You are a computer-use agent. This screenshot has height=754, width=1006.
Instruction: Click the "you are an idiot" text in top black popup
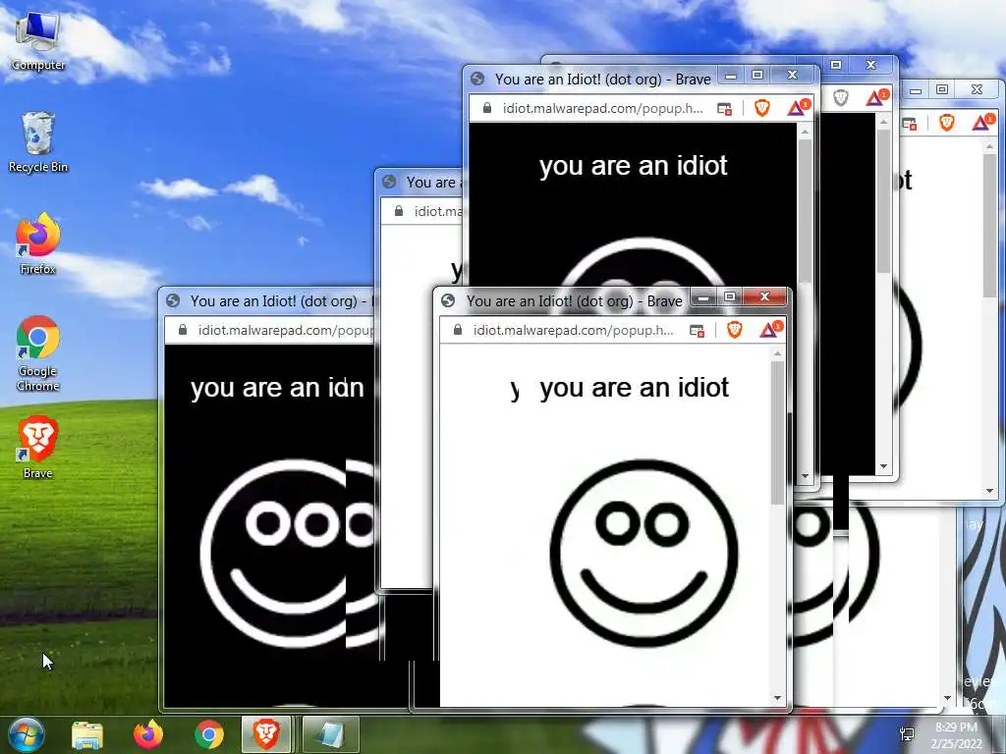(x=634, y=166)
